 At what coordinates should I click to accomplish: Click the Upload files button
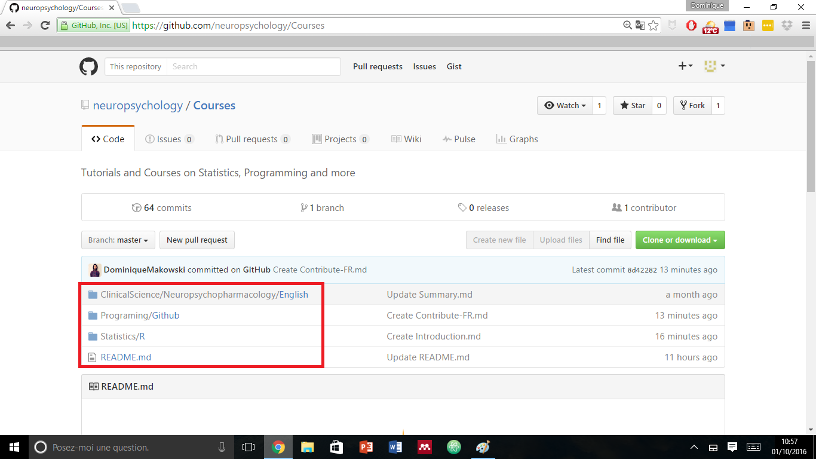561,240
